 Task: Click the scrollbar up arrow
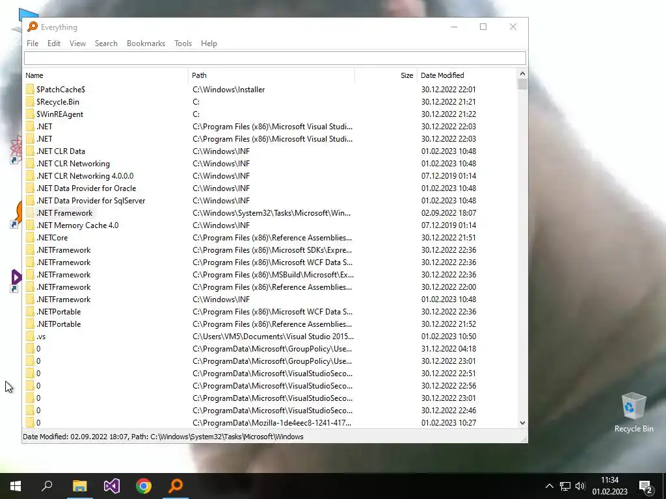tap(522, 74)
